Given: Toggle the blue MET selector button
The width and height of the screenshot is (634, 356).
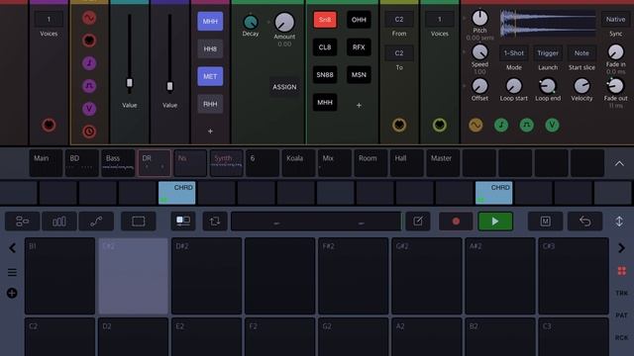Looking at the screenshot, I should coord(210,76).
